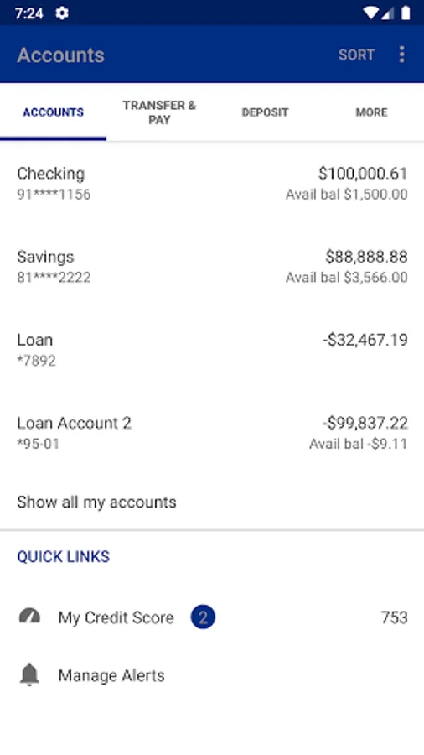Switch to the Deposit tab
Viewport: 424px width, 755px height.
[265, 112]
